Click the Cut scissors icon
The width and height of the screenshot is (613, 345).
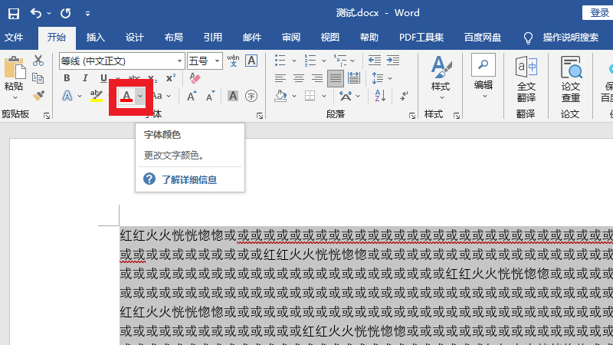pos(38,61)
